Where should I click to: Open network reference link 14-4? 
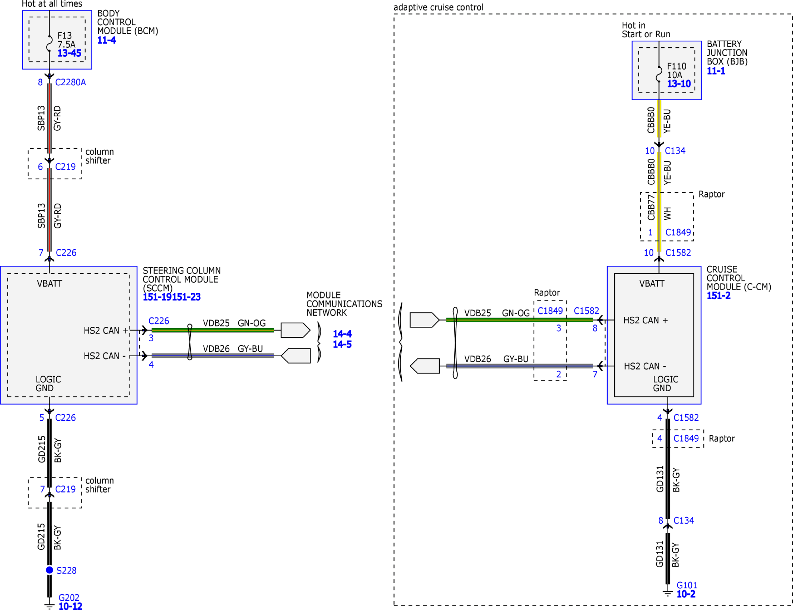click(342, 334)
